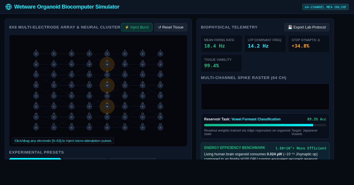Click the Tissue Viability 99.4% value
The image size is (354, 185).
[212, 65]
